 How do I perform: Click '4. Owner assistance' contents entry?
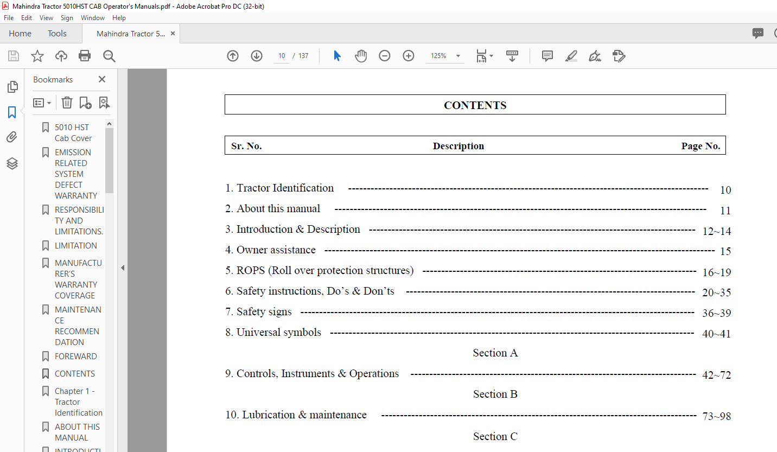[x=270, y=250]
